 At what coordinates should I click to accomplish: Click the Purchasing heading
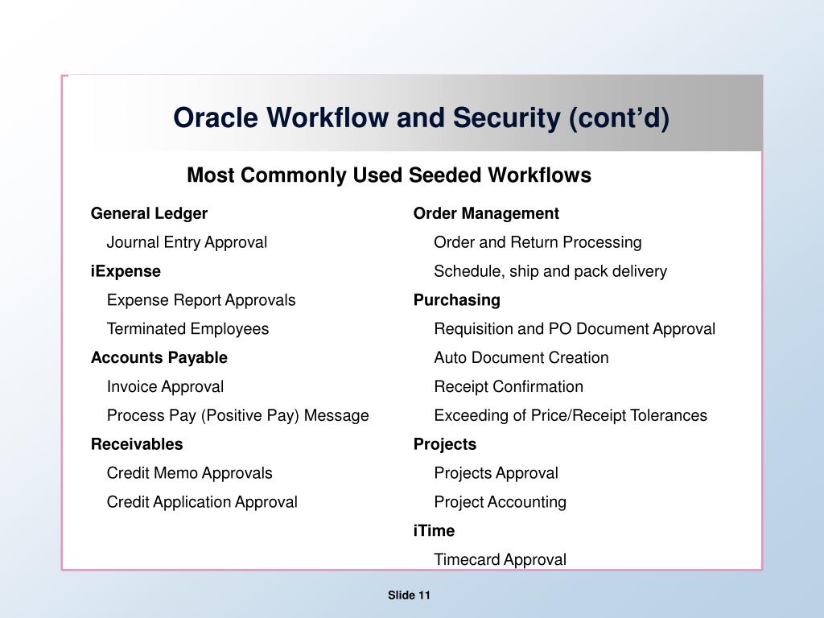tap(457, 300)
